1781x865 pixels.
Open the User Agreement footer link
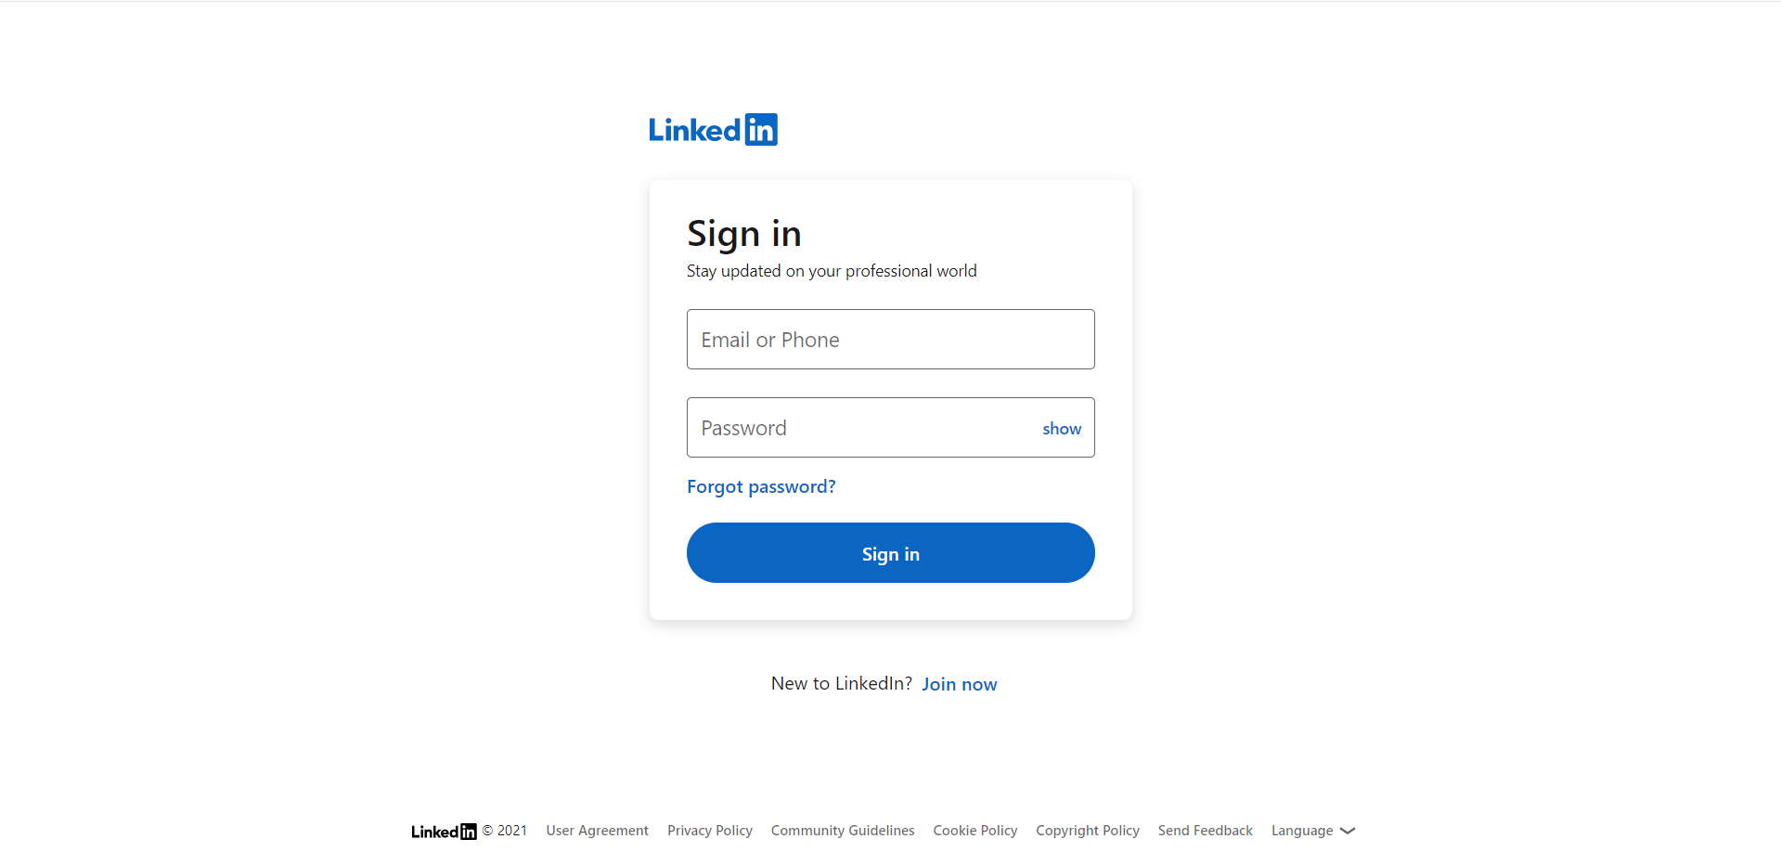coord(597,831)
